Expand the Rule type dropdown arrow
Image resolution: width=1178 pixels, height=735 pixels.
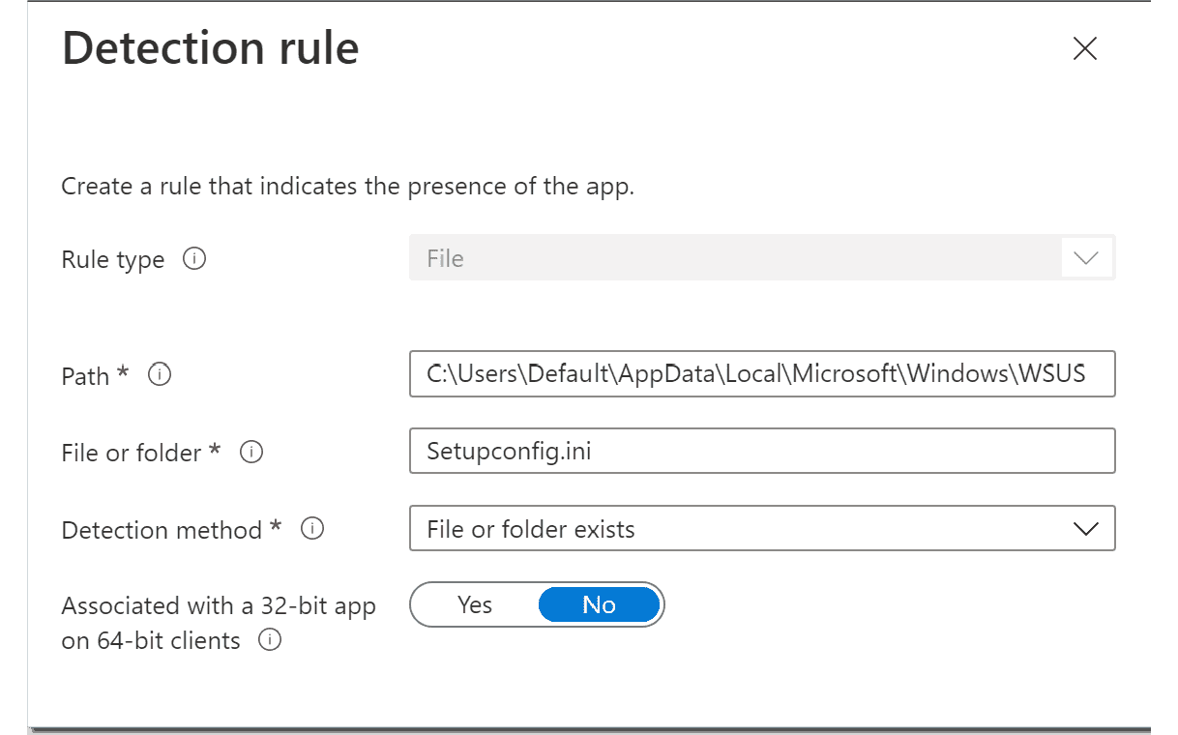point(1086,259)
